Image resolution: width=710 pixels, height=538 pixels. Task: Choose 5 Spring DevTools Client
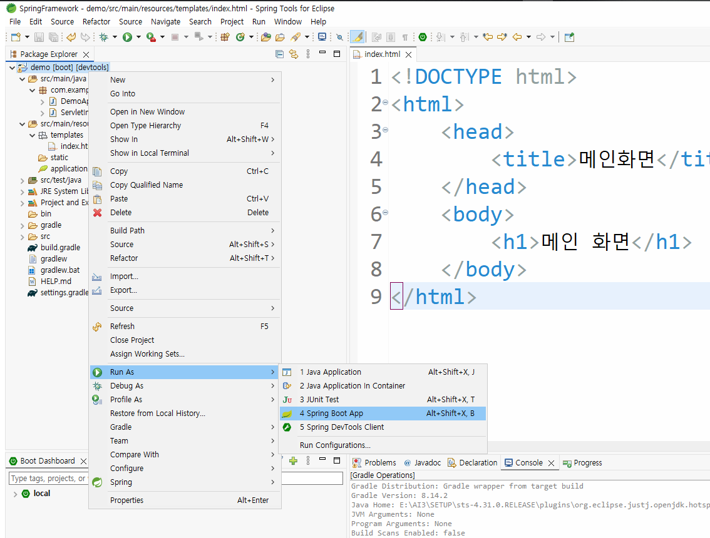[x=382, y=428]
